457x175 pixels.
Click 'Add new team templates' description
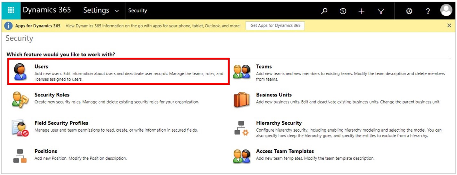click(315, 158)
